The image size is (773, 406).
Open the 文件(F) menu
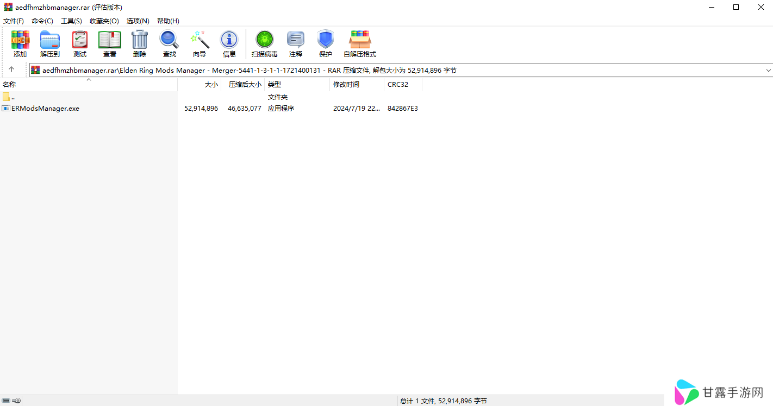coord(14,21)
